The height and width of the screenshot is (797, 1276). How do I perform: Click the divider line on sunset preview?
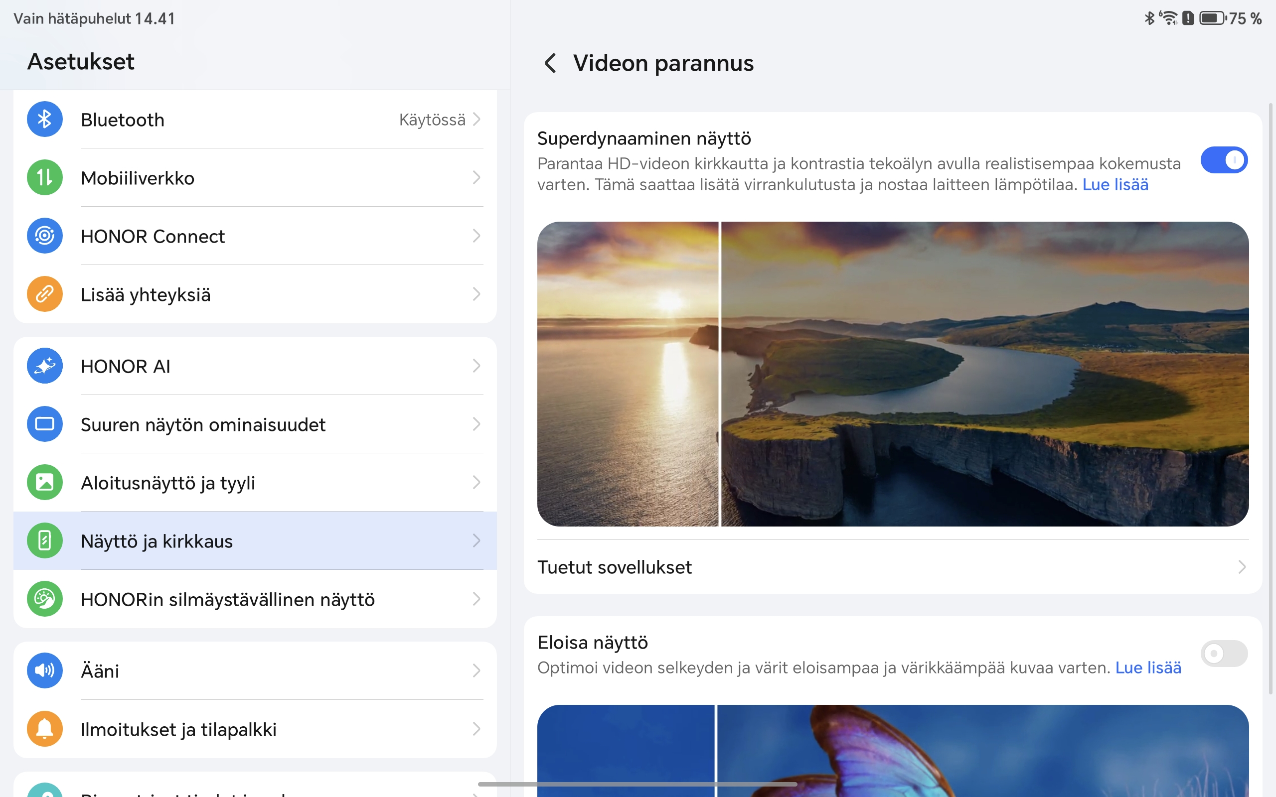pos(720,374)
